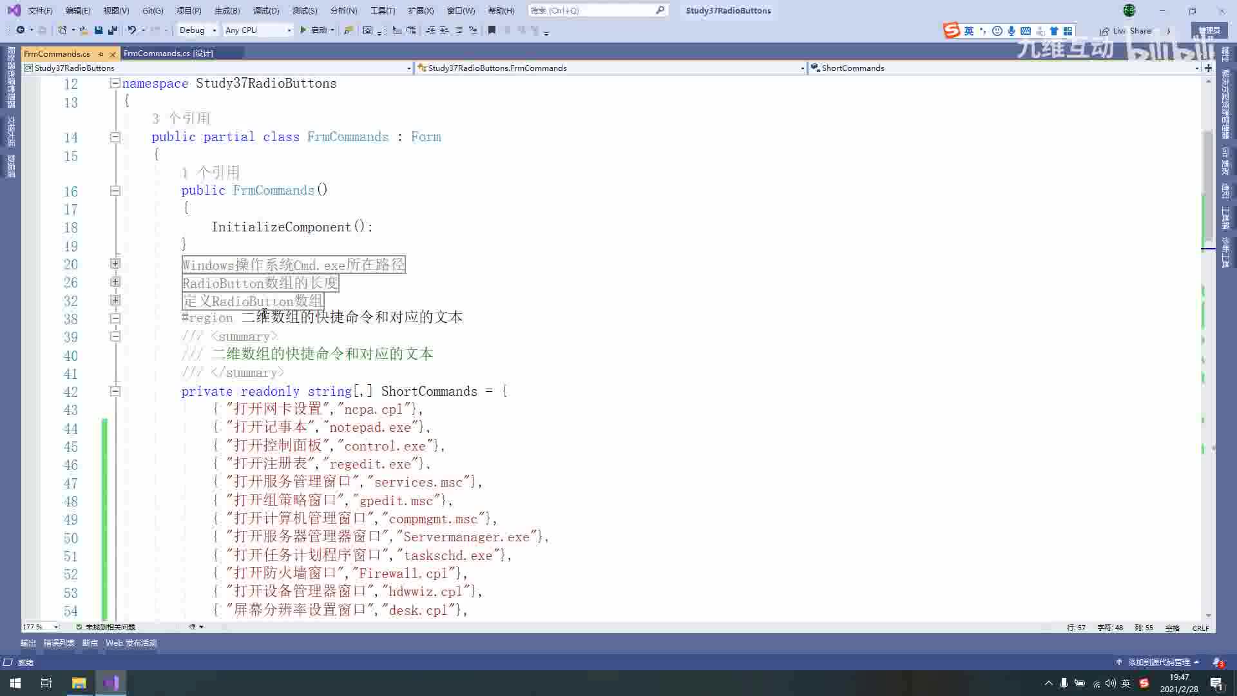Open the 文件(F) menu
The image size is (1237, 696).
pos(41,10)
